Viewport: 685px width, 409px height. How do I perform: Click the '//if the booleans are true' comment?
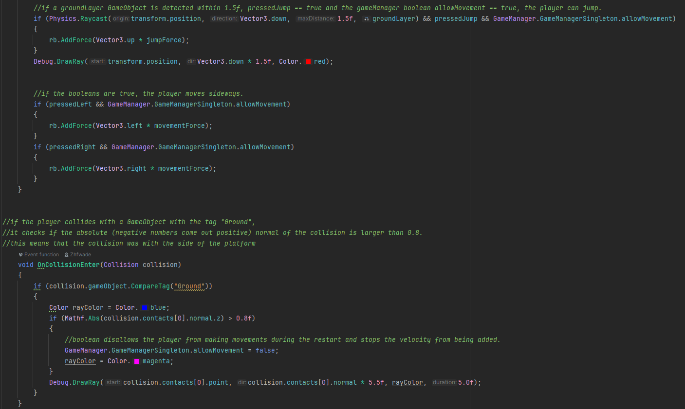click(138, 93)
